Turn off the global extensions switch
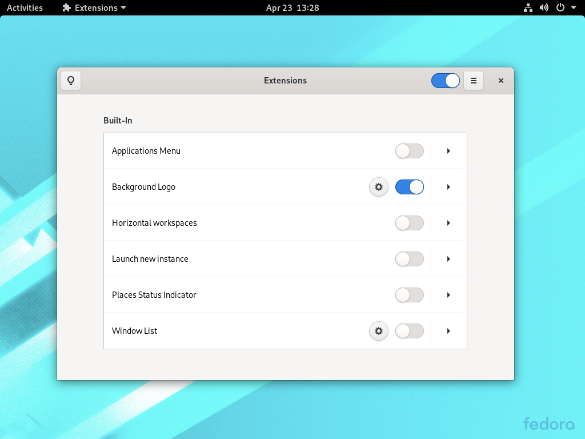The height and width of the screenshot is (439, 585). coord(445,80)
